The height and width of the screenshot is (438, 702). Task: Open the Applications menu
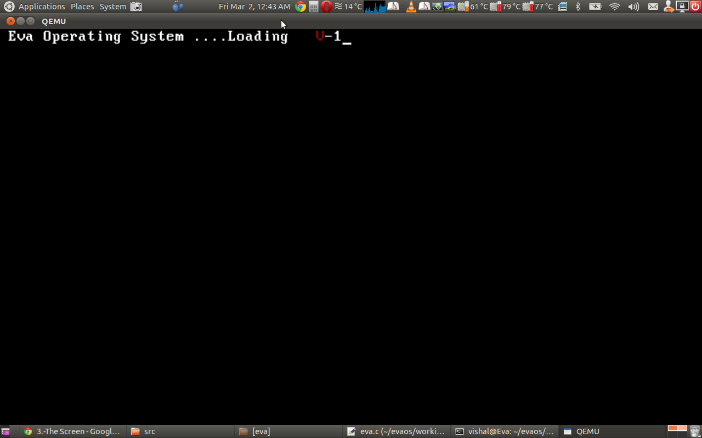tap(41, 7)
